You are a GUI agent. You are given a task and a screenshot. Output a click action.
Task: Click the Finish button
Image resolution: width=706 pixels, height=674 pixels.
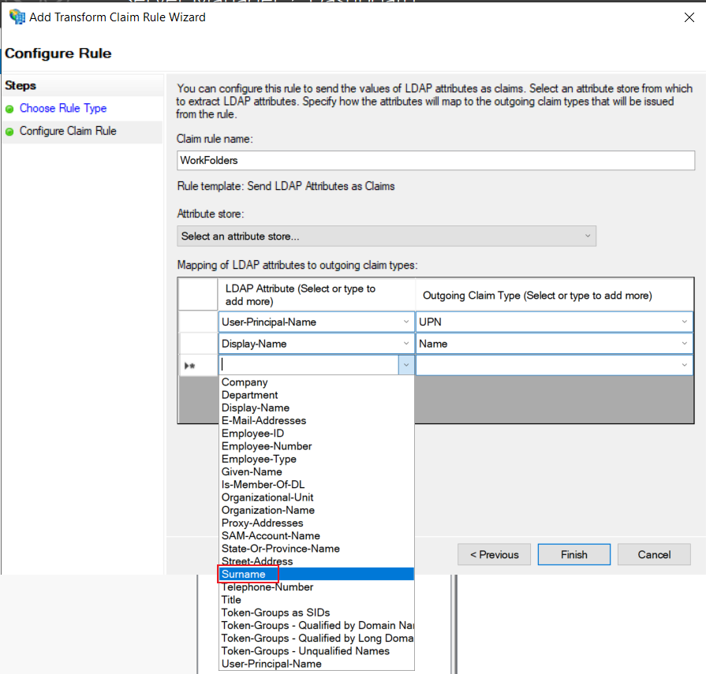(574, 554)
